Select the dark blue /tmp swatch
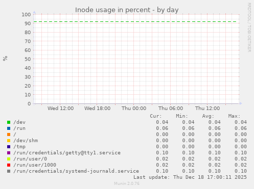254x189 pixels. pos(9,147)
